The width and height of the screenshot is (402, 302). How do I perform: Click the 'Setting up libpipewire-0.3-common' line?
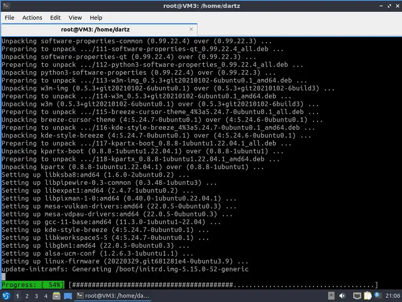109,183
